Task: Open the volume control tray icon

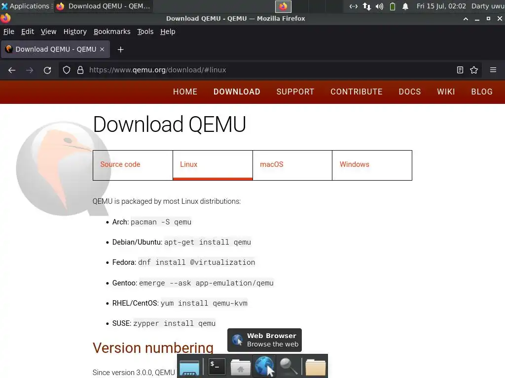Action: tap(379, 6)
